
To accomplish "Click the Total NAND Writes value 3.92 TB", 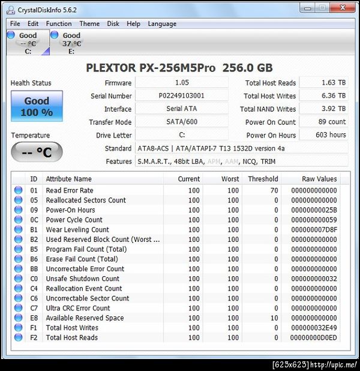I will coord(323,109).
